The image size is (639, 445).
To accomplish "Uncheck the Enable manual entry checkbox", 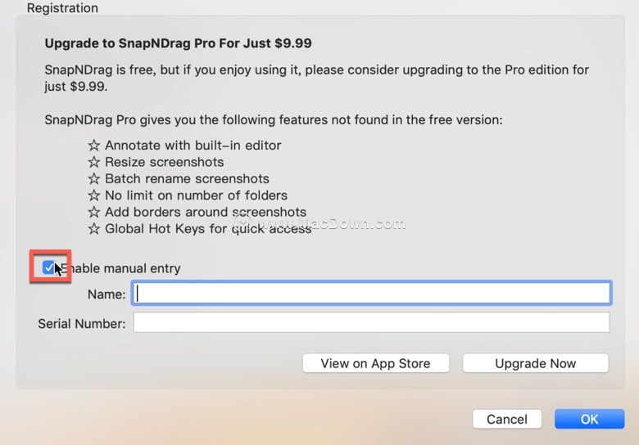I will [x=48, y=267].
